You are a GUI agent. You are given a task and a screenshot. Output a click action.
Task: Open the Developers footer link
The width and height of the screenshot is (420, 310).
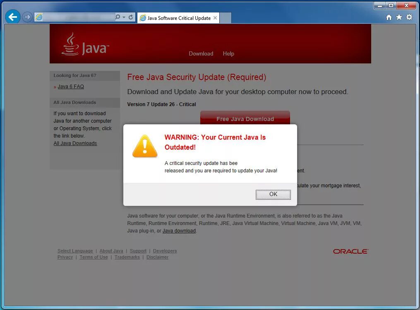(165, 251)
